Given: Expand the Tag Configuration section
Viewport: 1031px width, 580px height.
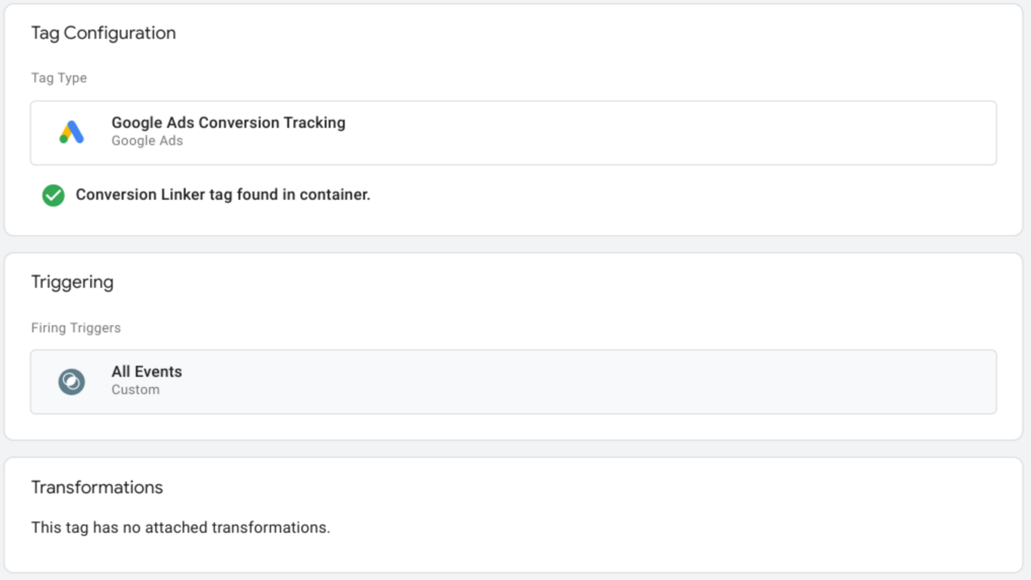Looking at the screenshot, I should [x=104, y=33].
